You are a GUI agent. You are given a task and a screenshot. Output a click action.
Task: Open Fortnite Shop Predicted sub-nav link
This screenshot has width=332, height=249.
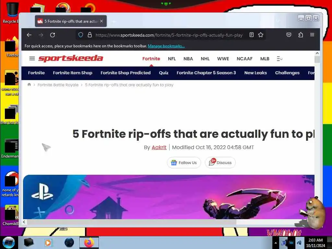click(x=125, y=73)
